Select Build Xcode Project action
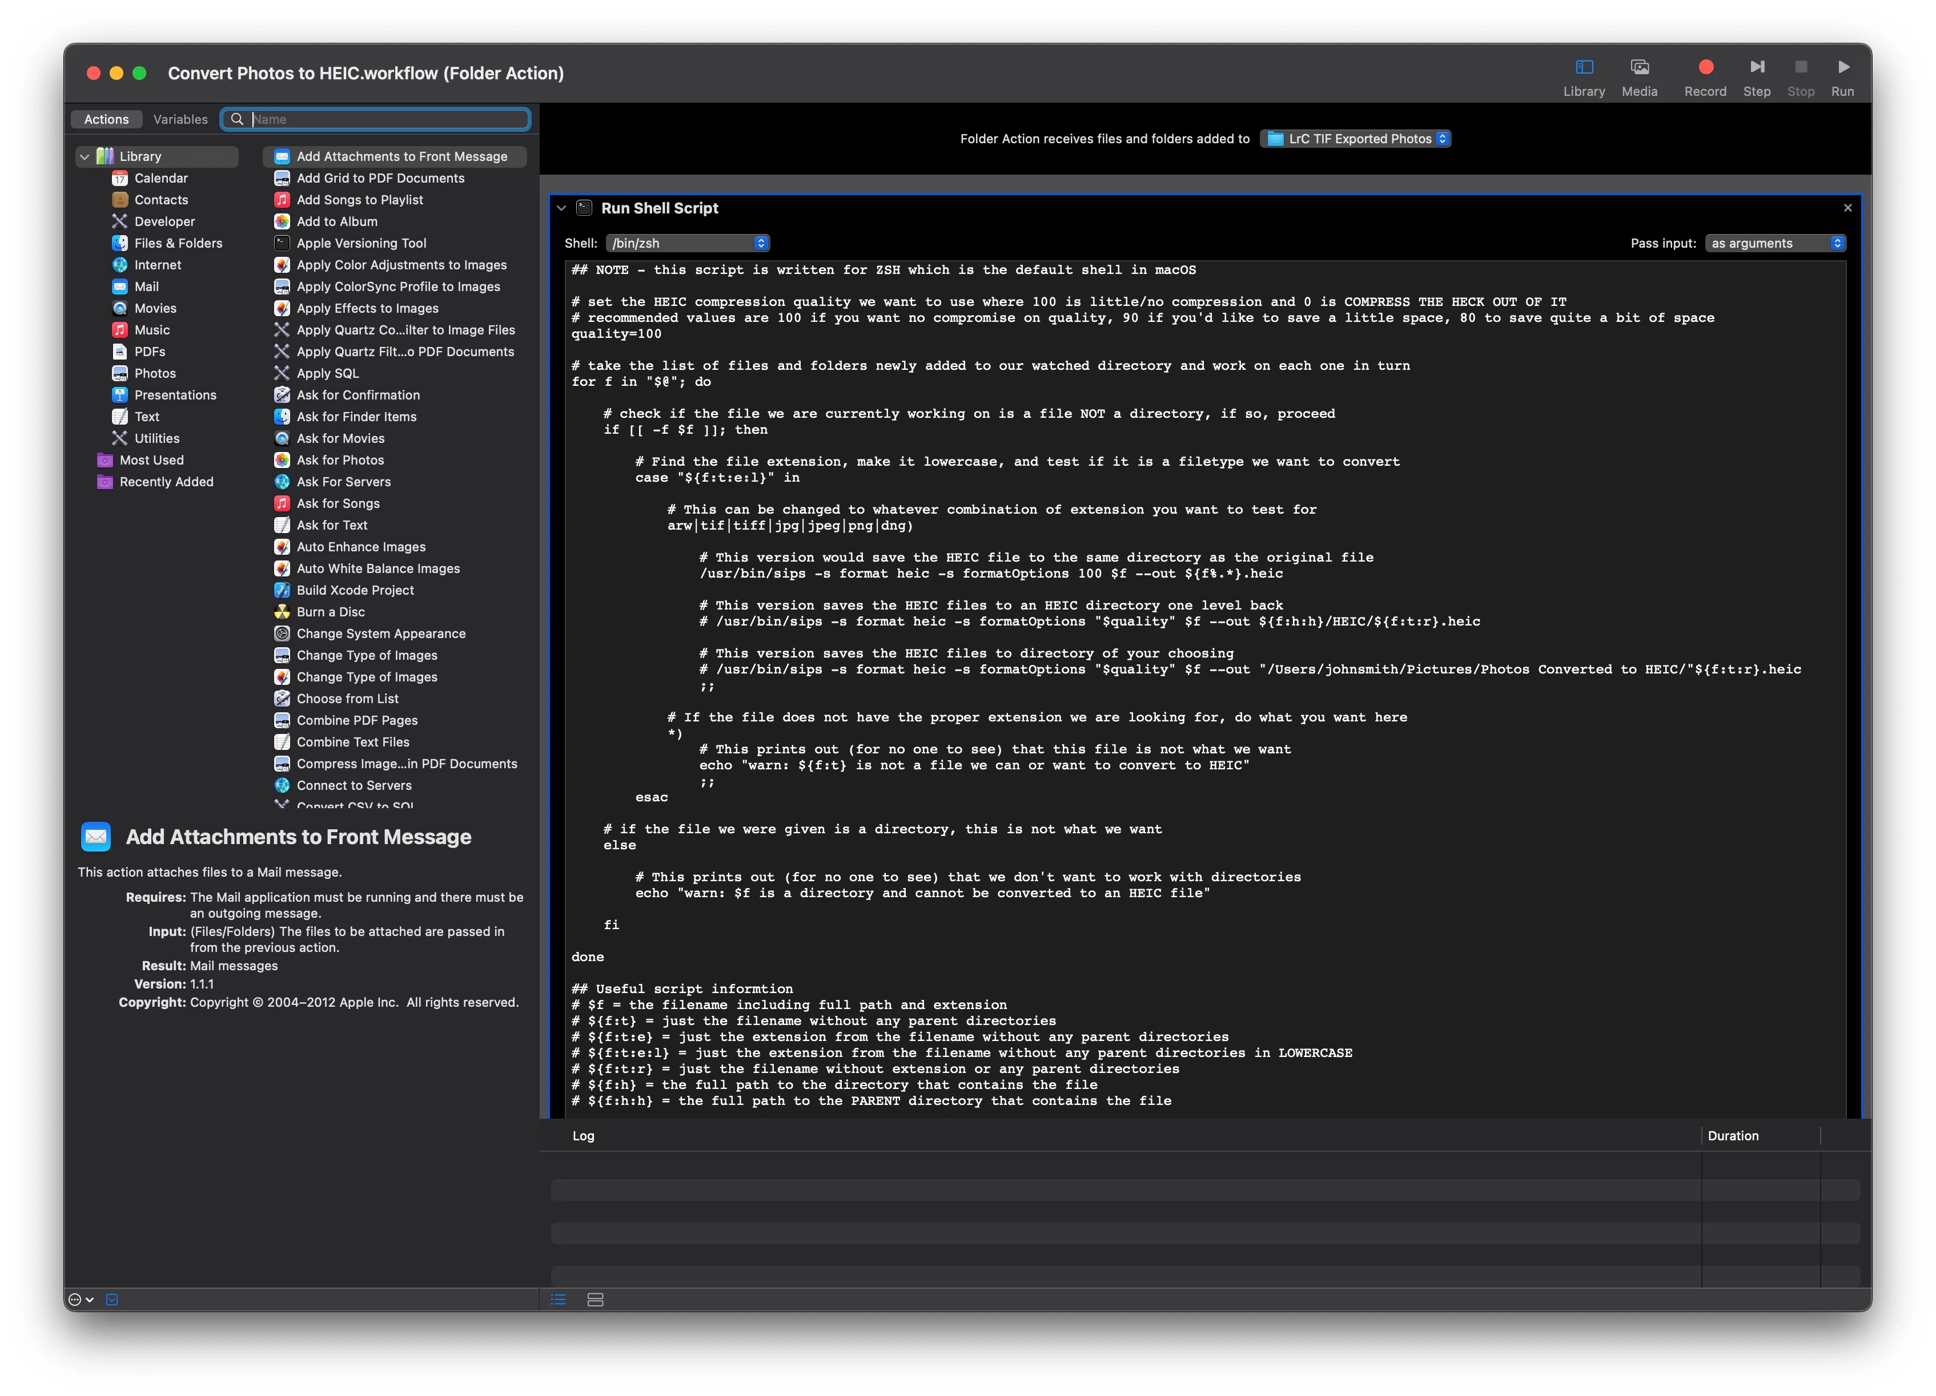The image size is (1936, 1396). [355, 591]
